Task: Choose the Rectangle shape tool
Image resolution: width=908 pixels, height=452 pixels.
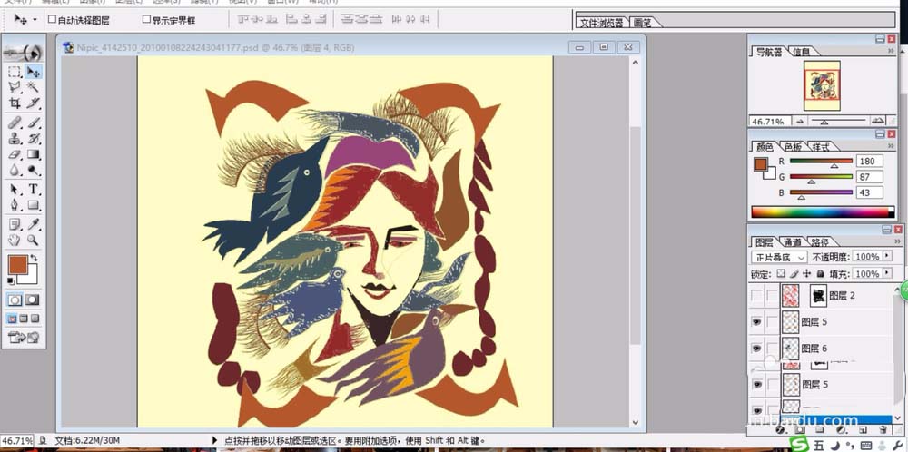Action: [x=33, y=205]
